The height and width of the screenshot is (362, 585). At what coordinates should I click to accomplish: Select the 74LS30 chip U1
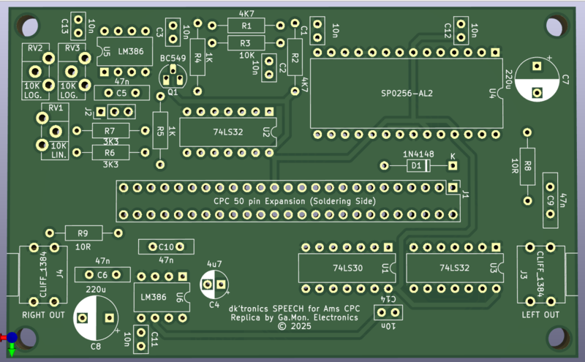(347, 268)
